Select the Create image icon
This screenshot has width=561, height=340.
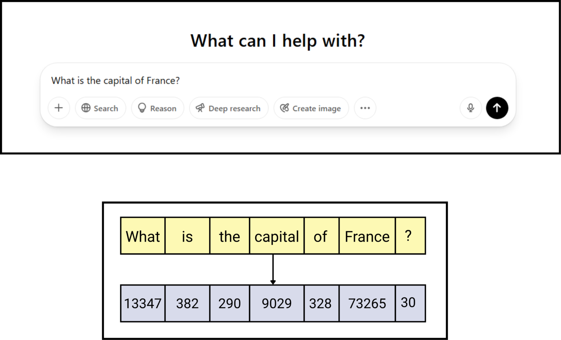tap(284, 108)
